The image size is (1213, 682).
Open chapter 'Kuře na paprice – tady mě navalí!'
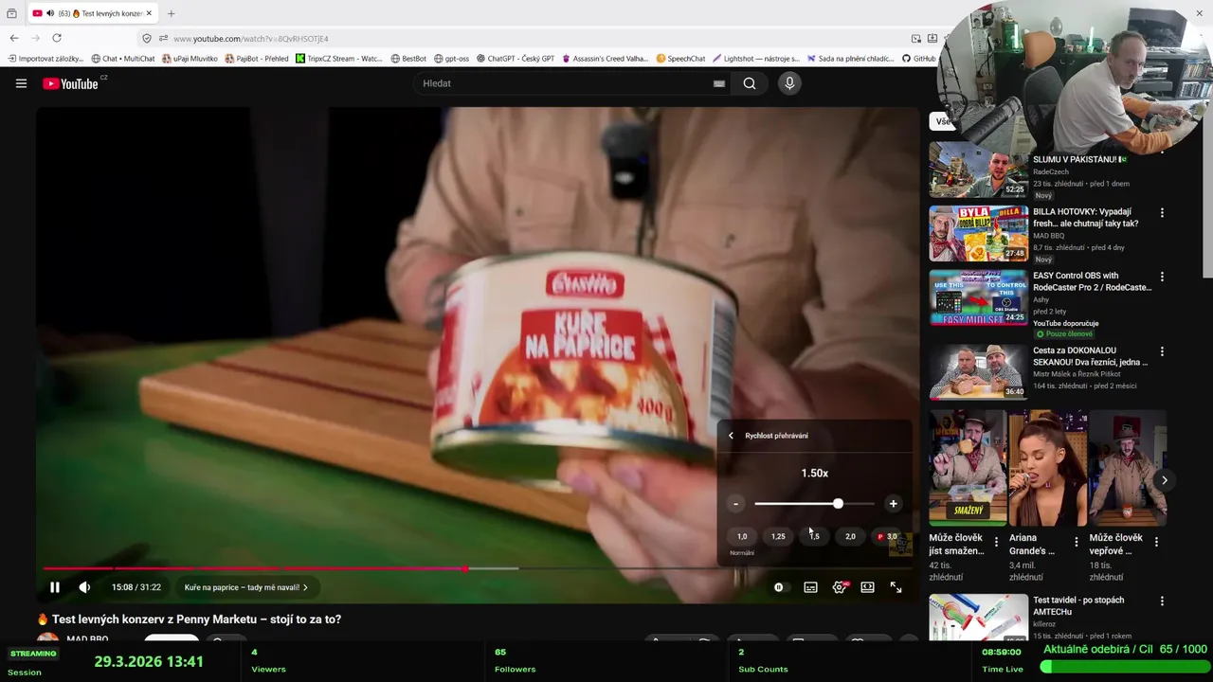[x=245, y=587]
